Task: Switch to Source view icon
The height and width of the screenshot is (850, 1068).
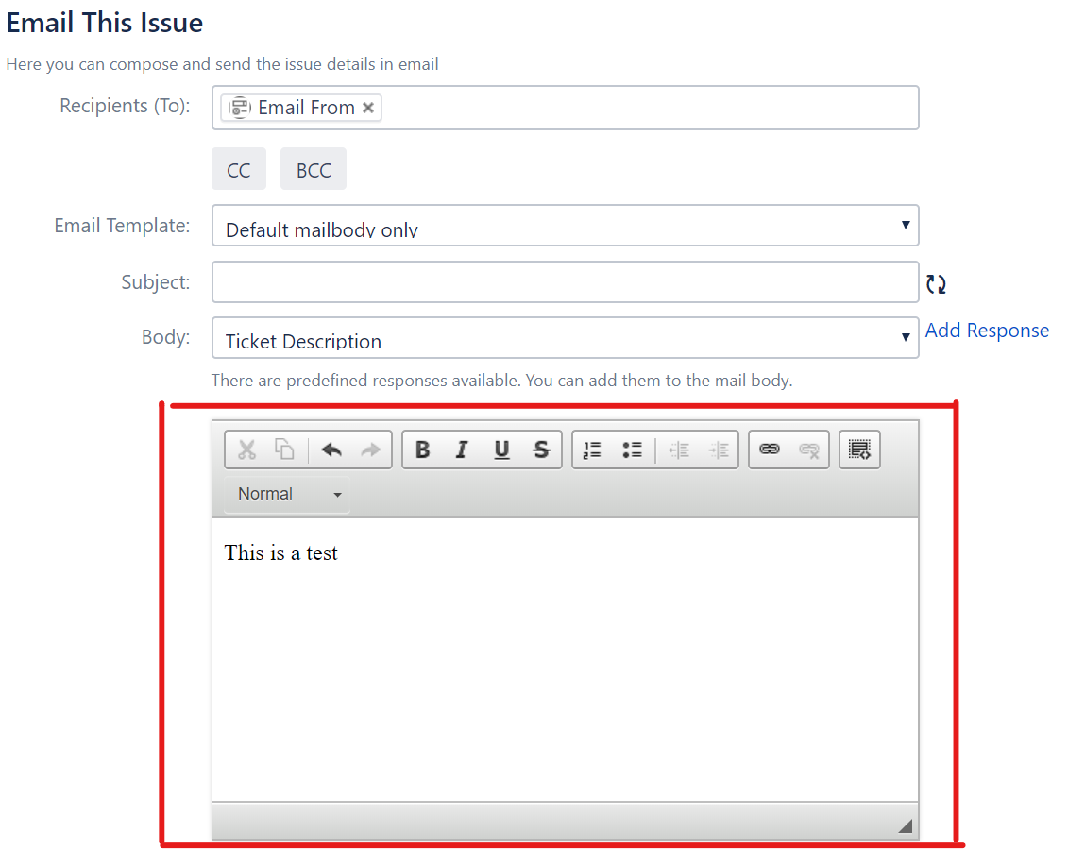Action: pyautogui.click(x=859, y=450)
